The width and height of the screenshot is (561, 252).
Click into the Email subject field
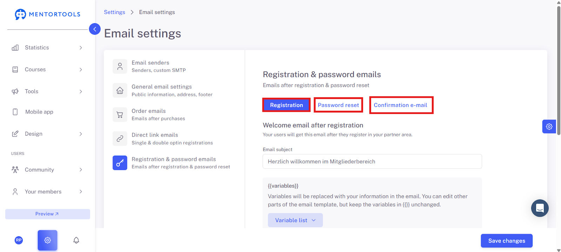[x=372, y=162]
